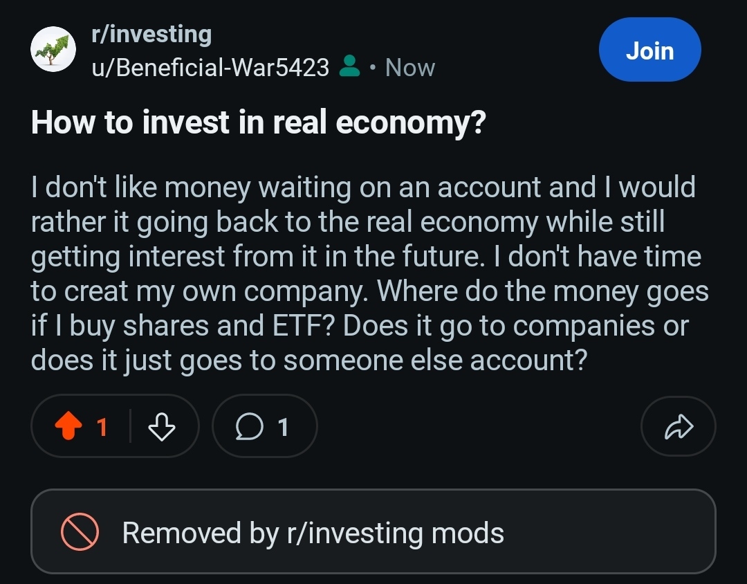Viewport: 747px width, 584px height.
Task: Open the u/Beneficial-War5423 user profile
Action: [210, 67]
